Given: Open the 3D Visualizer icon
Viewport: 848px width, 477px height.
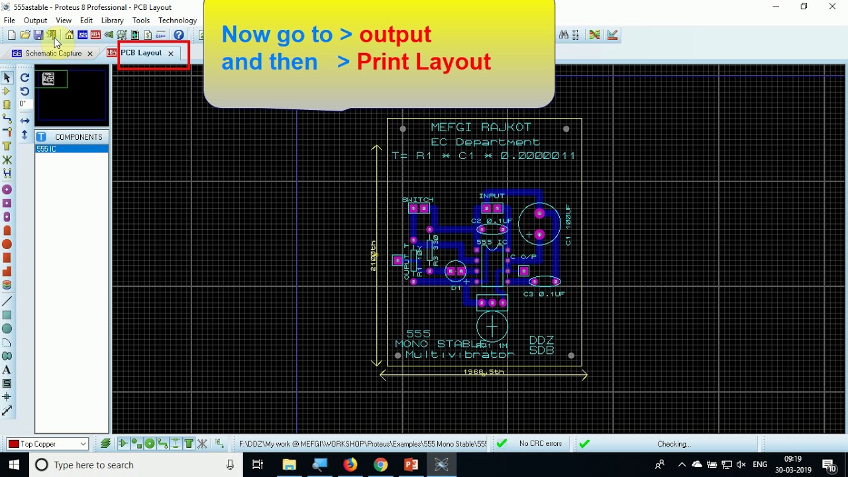Looking at the screenshot, I should pyautogui.click(x=109, y=35).
